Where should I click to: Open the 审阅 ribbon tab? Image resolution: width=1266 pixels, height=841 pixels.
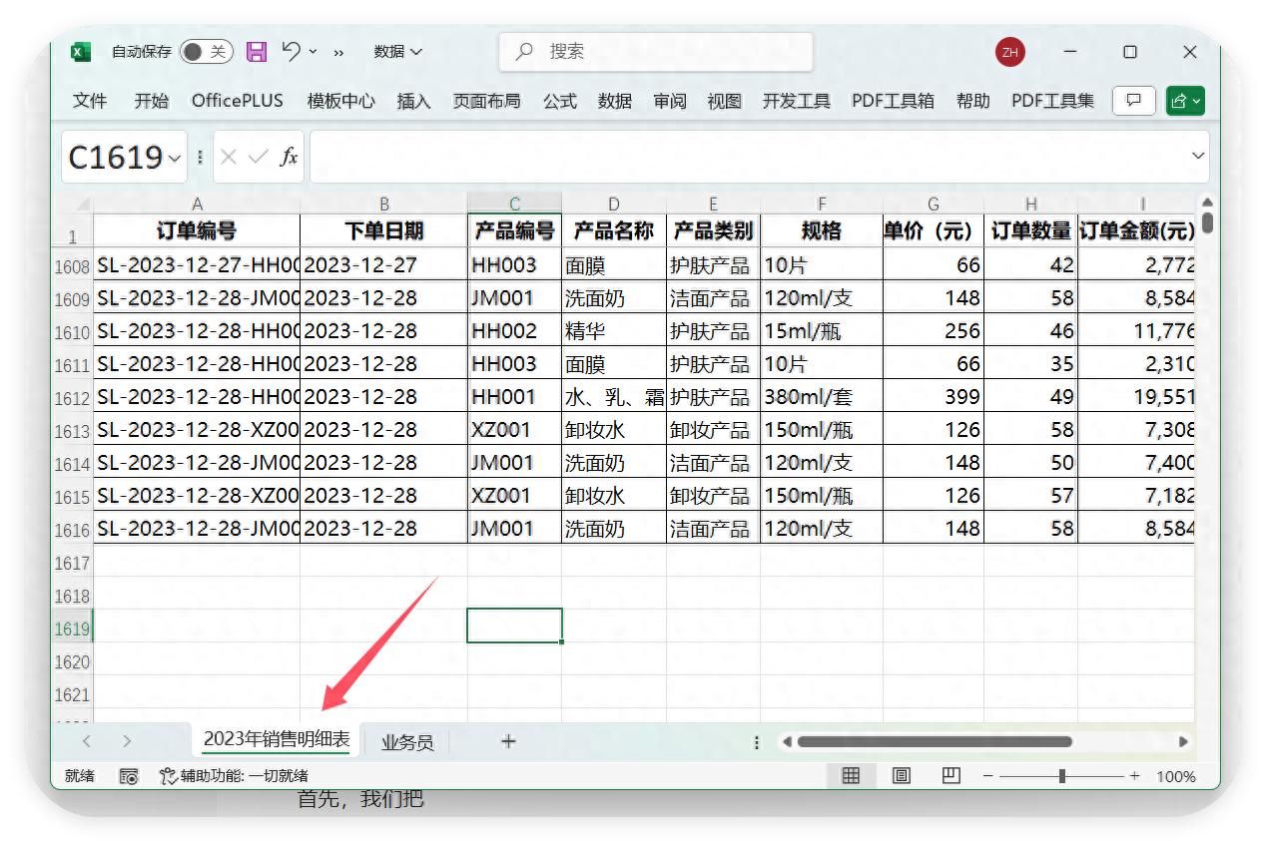[x=670, y=101]
